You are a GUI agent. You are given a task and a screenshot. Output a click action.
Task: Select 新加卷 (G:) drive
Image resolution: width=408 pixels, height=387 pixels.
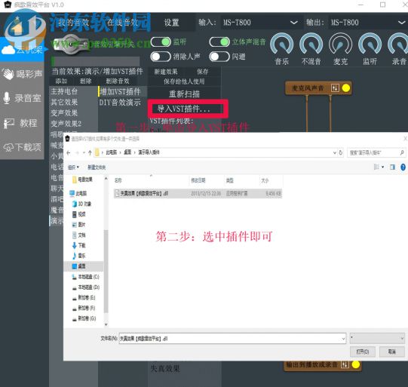(x=84, y=318)
